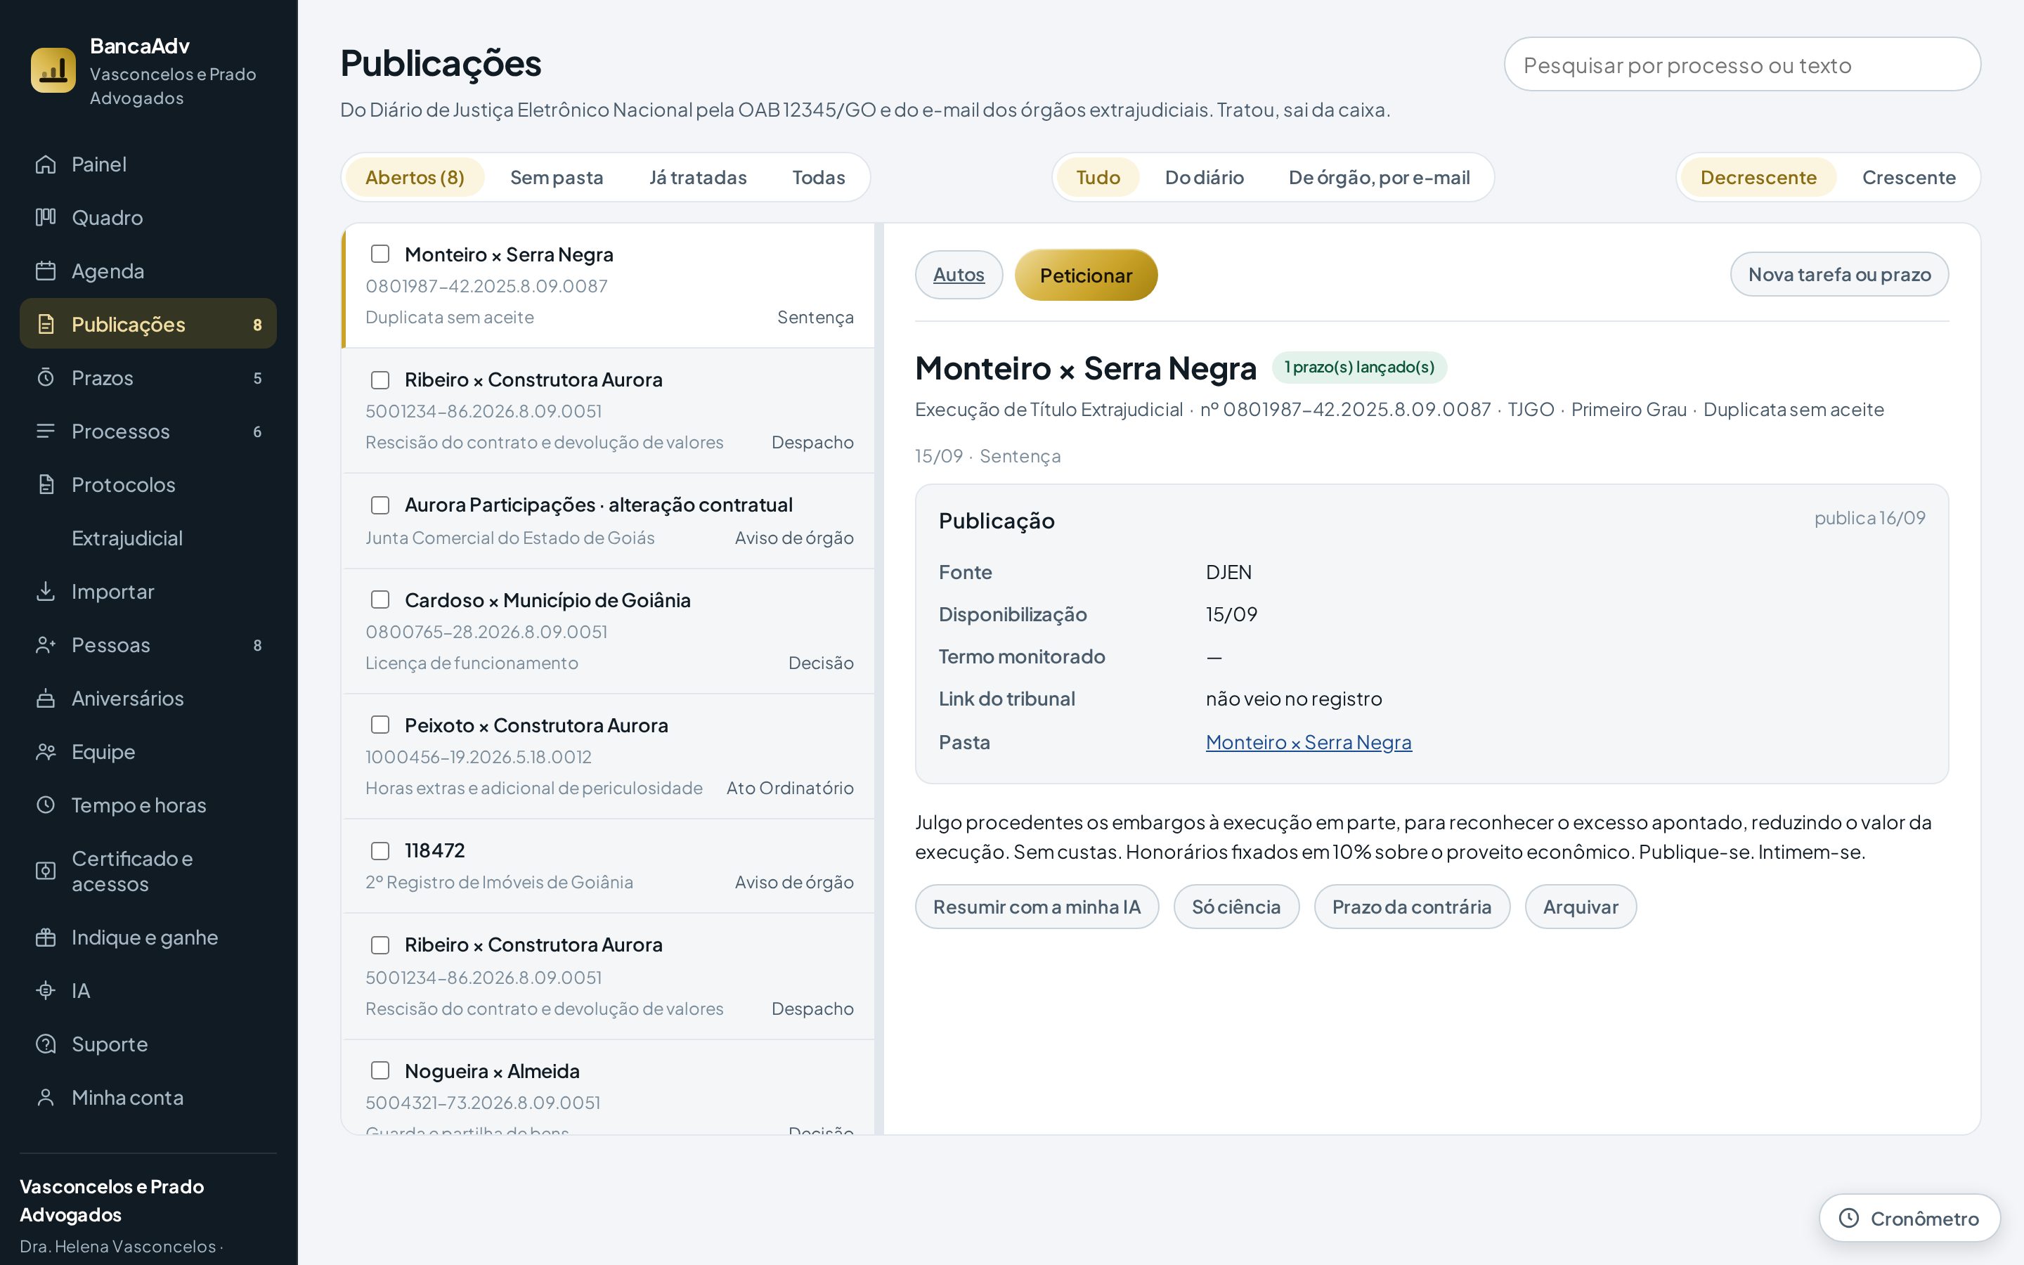Open Painel via its home icon
The width and height of the screenshot is (2024, 1265).
46,164
